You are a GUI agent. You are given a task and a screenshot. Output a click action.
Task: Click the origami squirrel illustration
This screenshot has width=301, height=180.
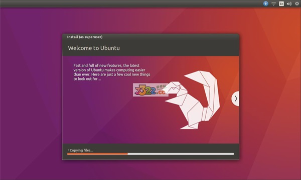pos(193,100)
